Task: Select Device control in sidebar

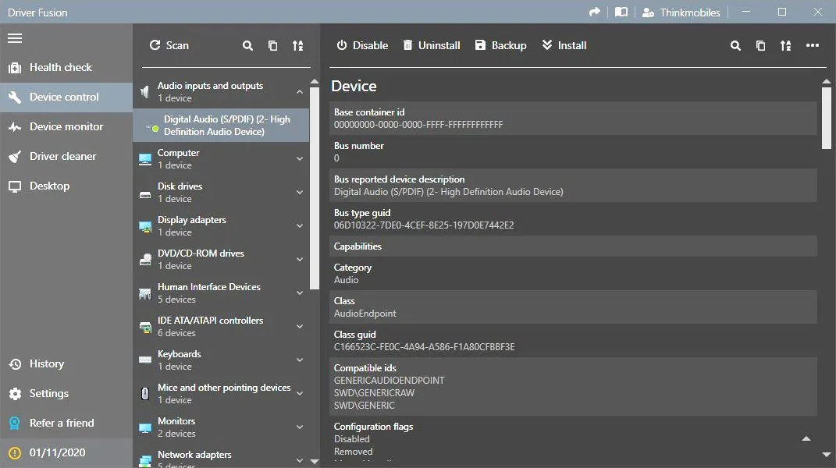Action: click(x=66, y=97)
